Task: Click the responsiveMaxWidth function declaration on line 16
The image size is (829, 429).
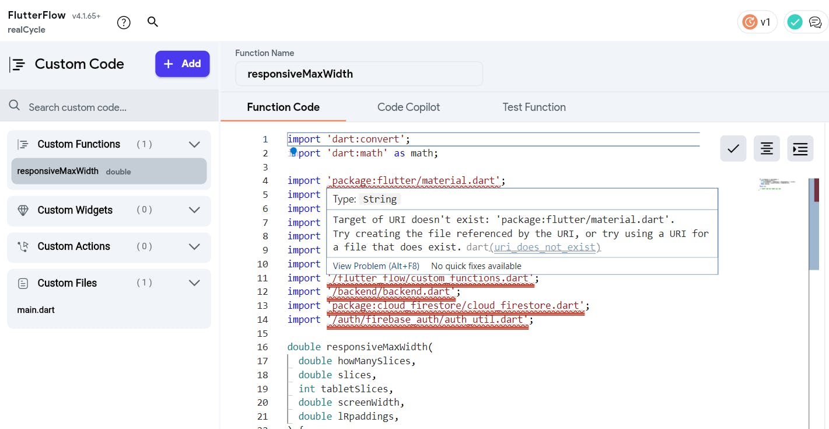Action: click(360, 347)
